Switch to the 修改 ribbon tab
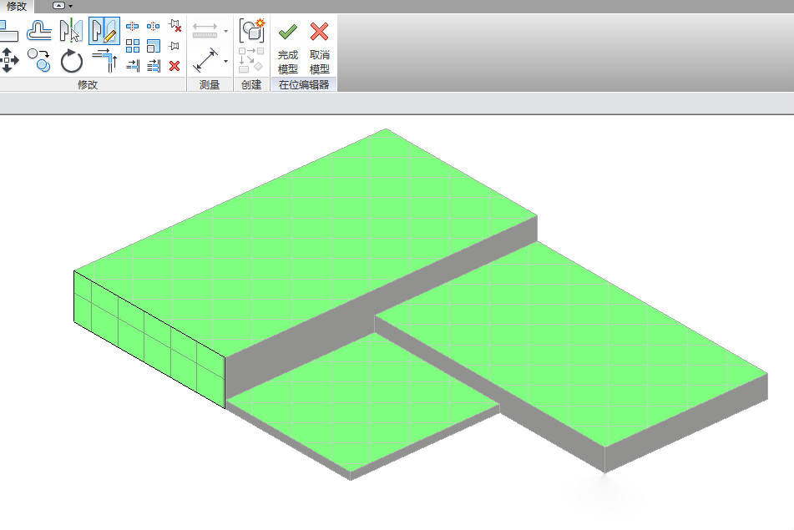 pos(13,6)
